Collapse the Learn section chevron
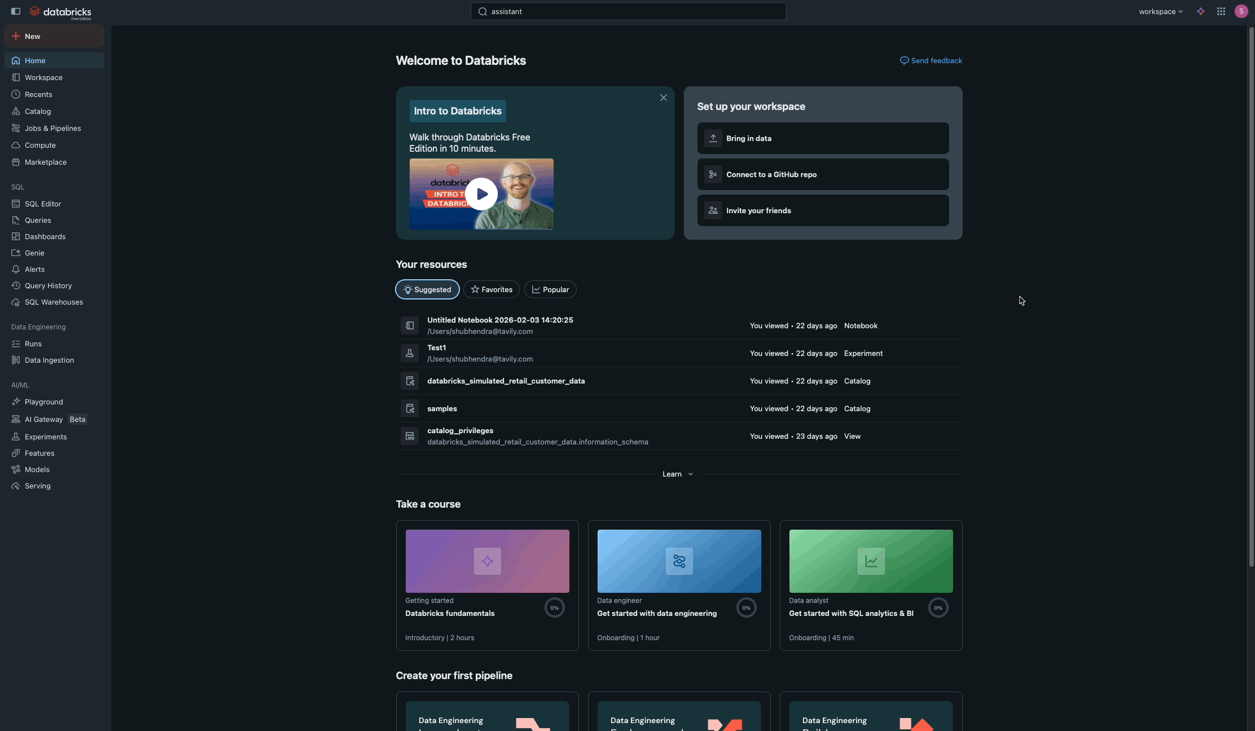This screenshot has height=731, width=1255. tap(690, 474)
